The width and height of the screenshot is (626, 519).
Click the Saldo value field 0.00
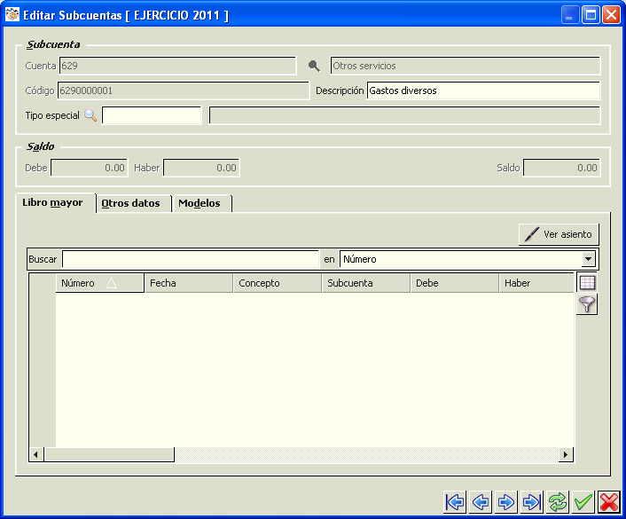point(562,168)
